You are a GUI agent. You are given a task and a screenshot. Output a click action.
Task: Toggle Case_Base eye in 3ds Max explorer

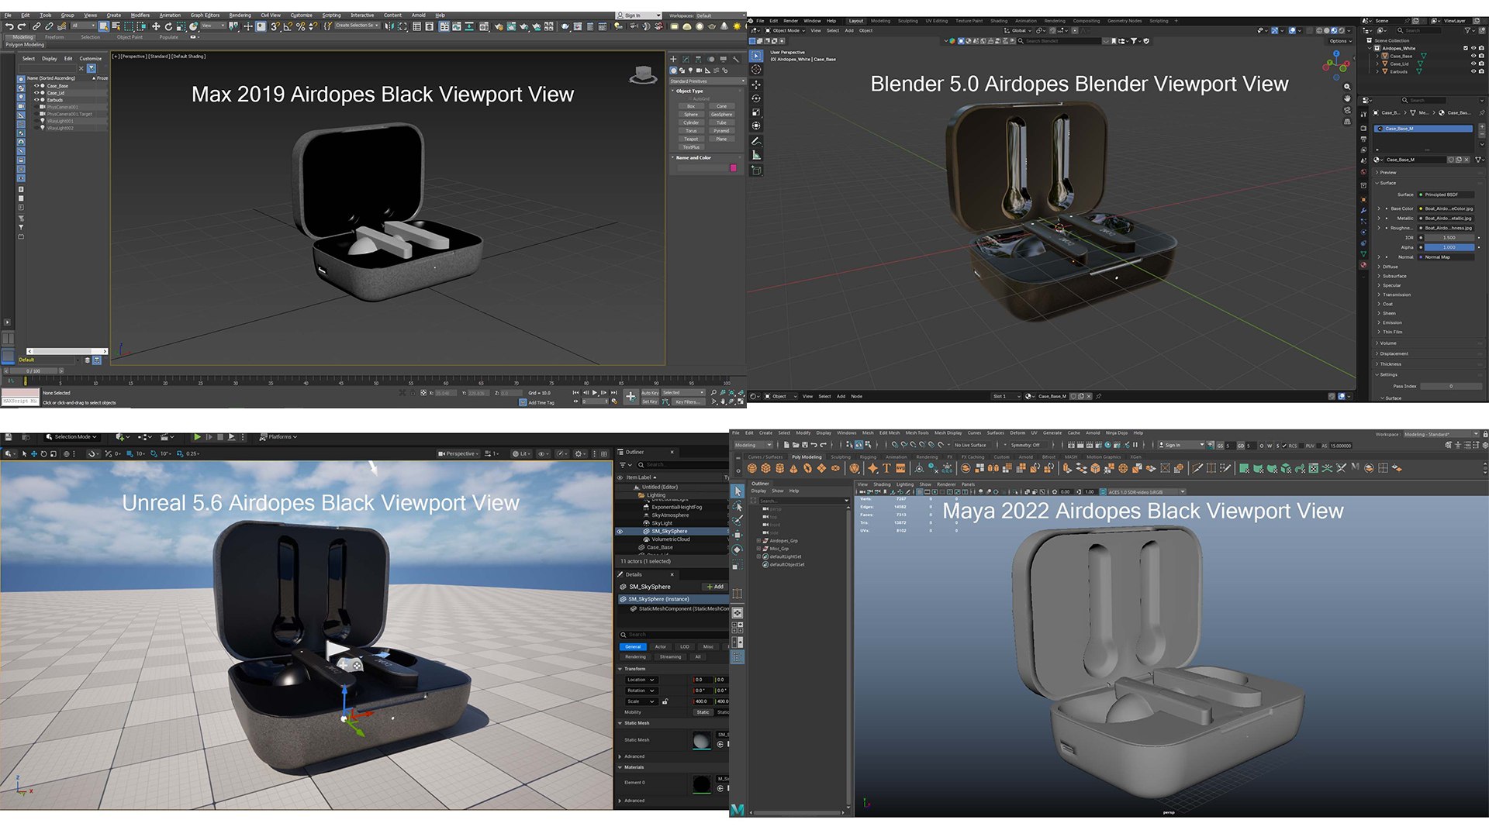tap(36, 86)
